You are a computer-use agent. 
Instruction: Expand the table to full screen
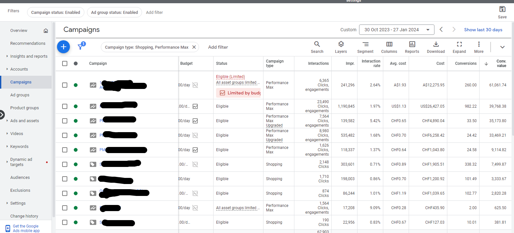[x=459, y=47]
